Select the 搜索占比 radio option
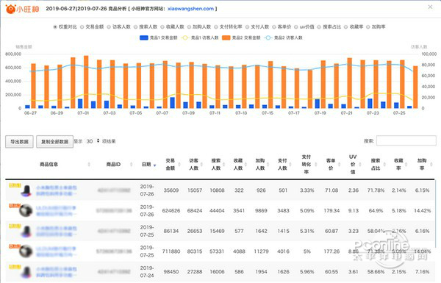Viewport: 441px width, 283px height. 319,27
